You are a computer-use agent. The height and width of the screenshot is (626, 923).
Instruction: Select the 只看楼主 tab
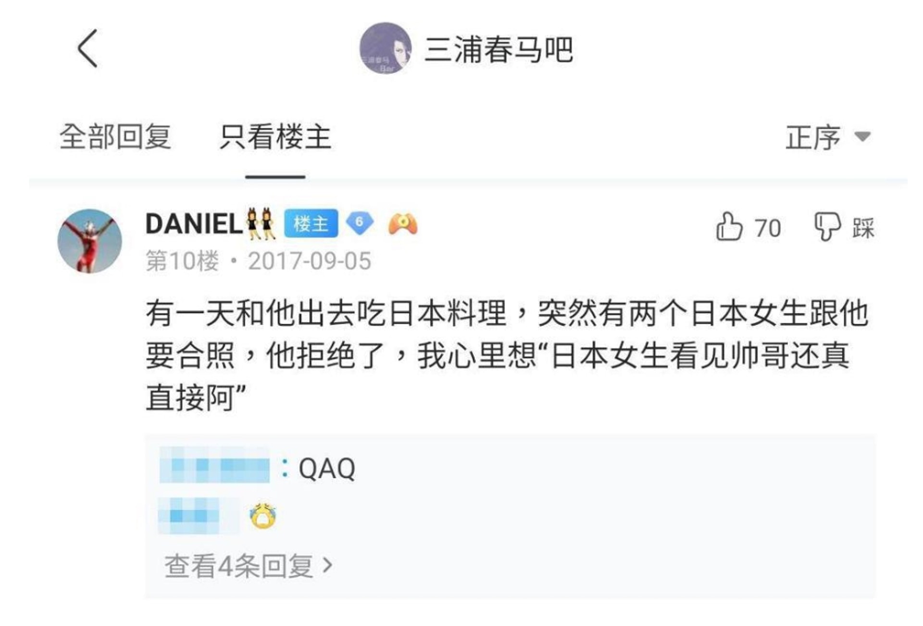pyautogui.click(x=275, y=137)
